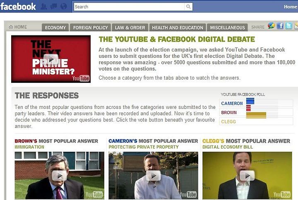
Task: Open the Foreign Policy tab
Action: 91,28
